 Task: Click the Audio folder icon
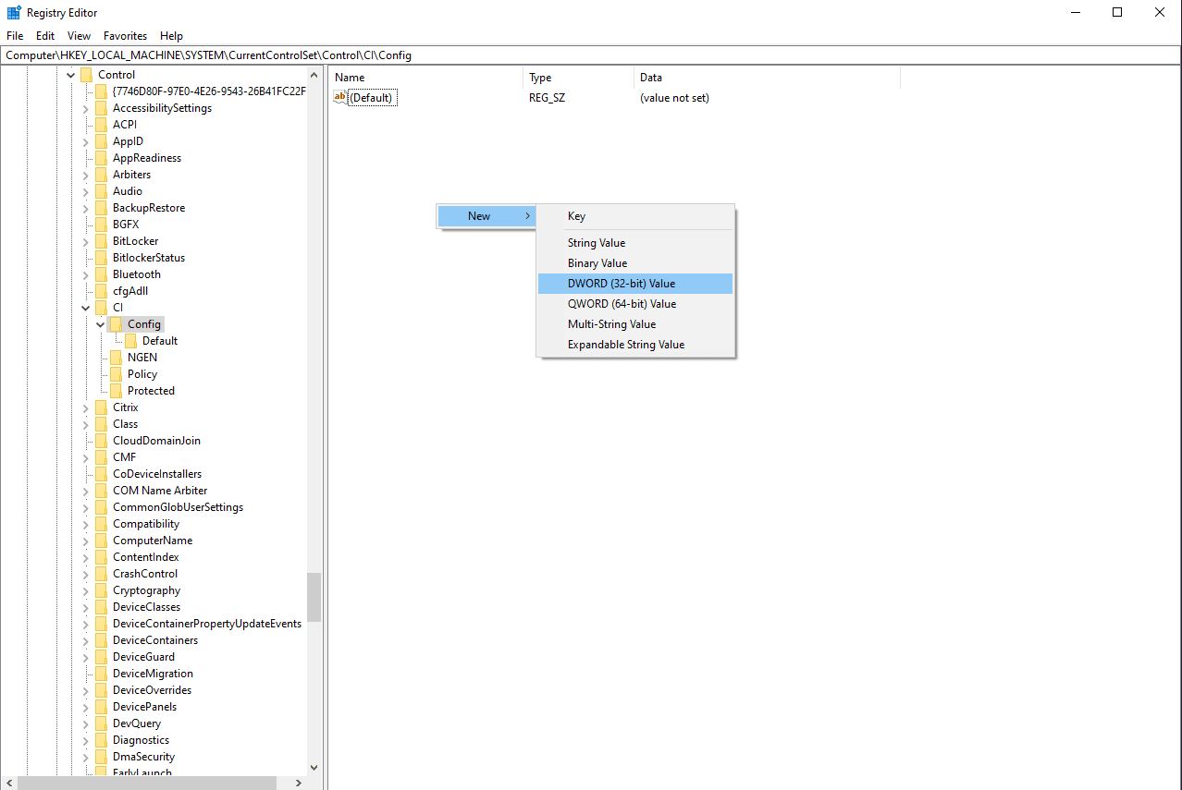(101, 191)
